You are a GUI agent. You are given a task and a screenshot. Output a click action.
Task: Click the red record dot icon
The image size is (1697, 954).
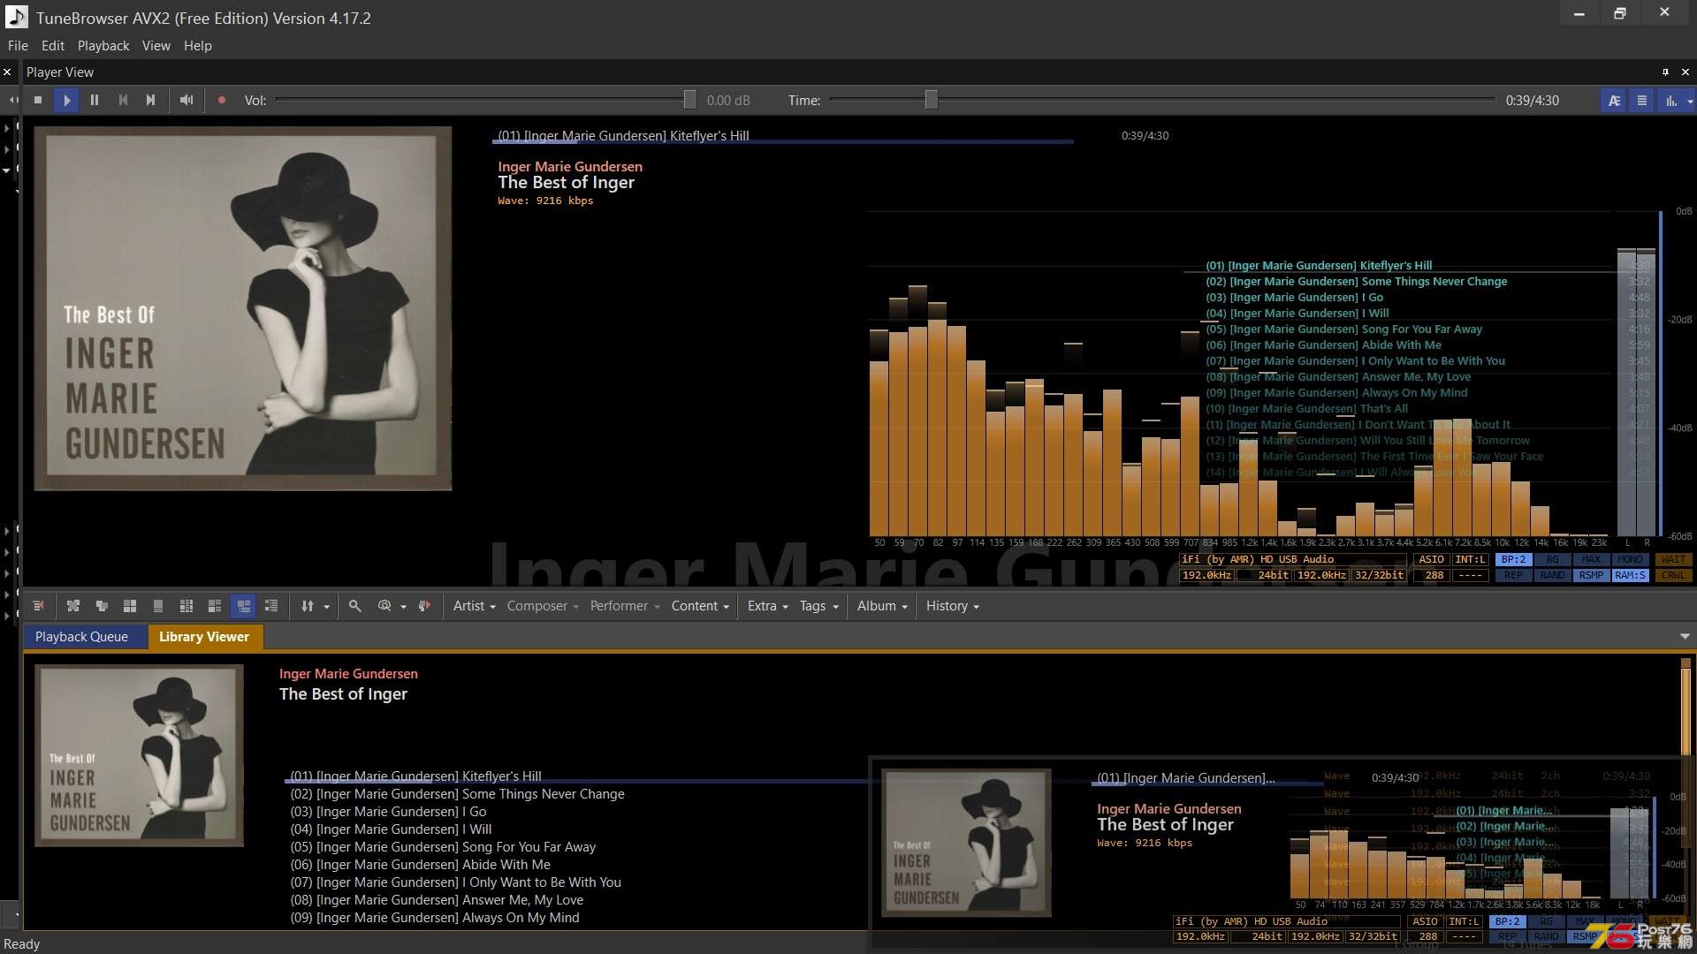[x=222, y=100]
